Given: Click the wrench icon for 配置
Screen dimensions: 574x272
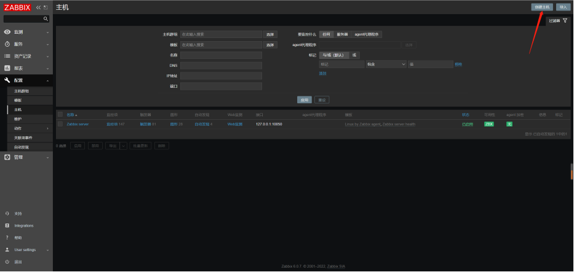Looking at the screenshot, I should (x=7, y=80).
